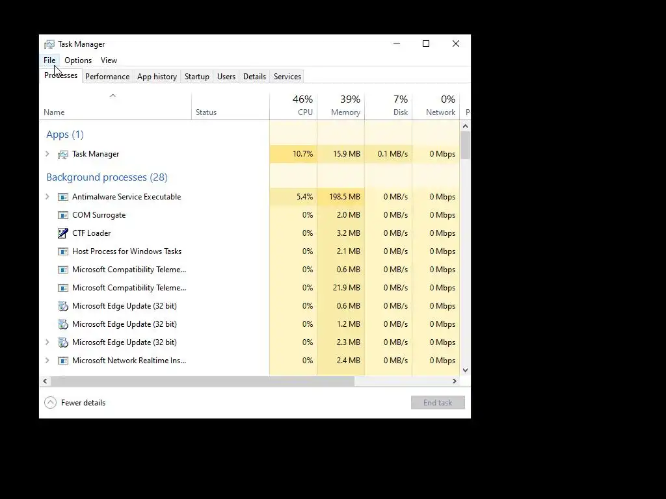Expand the 2.3 MB Microsoft Edge Update entry

click(47, 342)
